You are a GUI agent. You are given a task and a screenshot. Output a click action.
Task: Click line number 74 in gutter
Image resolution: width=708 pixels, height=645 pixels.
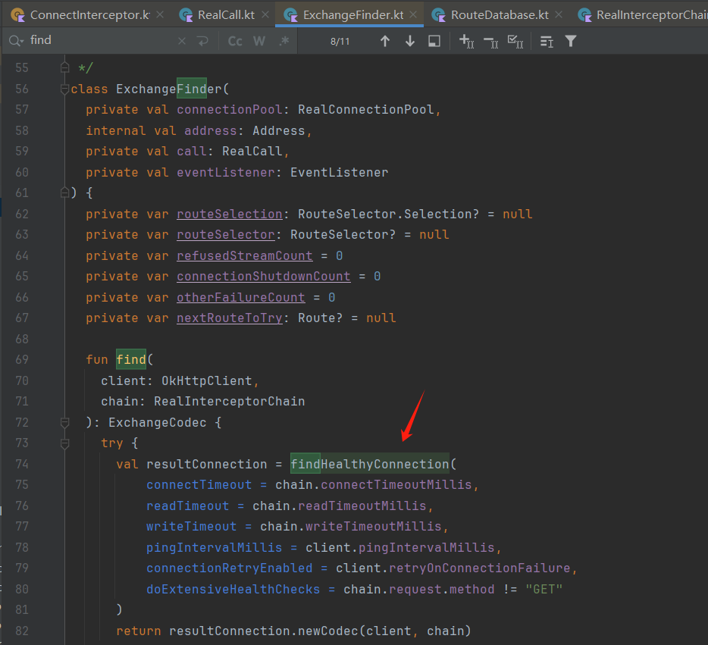tap(22, 464)
